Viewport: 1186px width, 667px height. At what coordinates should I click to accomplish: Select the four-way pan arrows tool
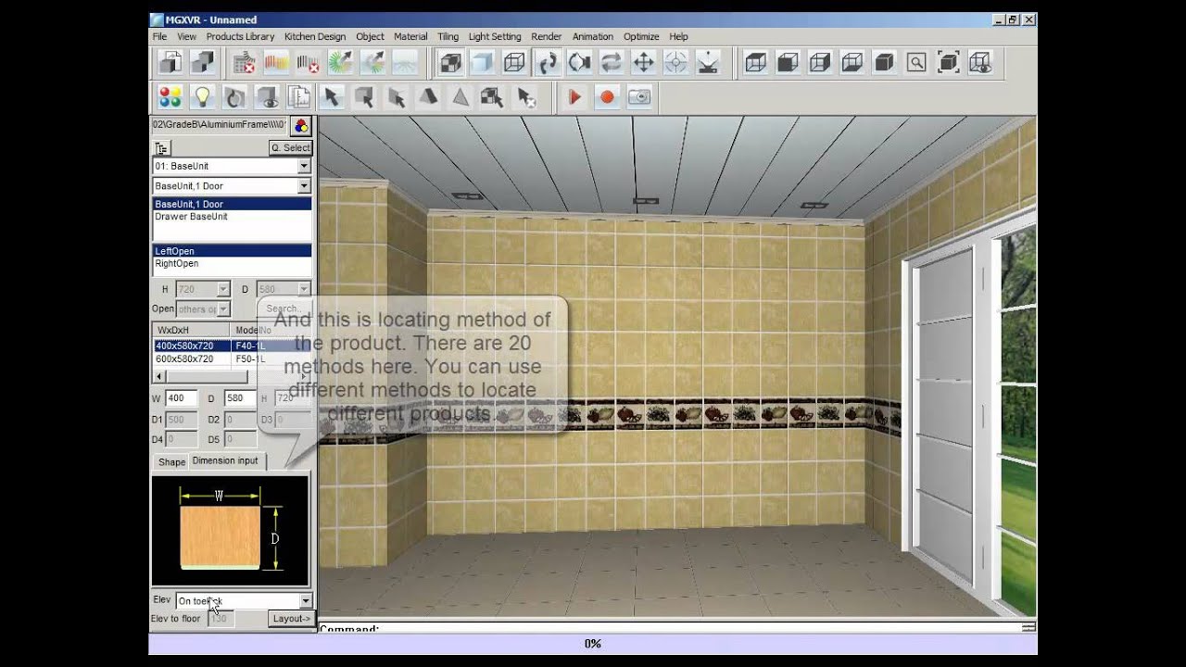643,63
